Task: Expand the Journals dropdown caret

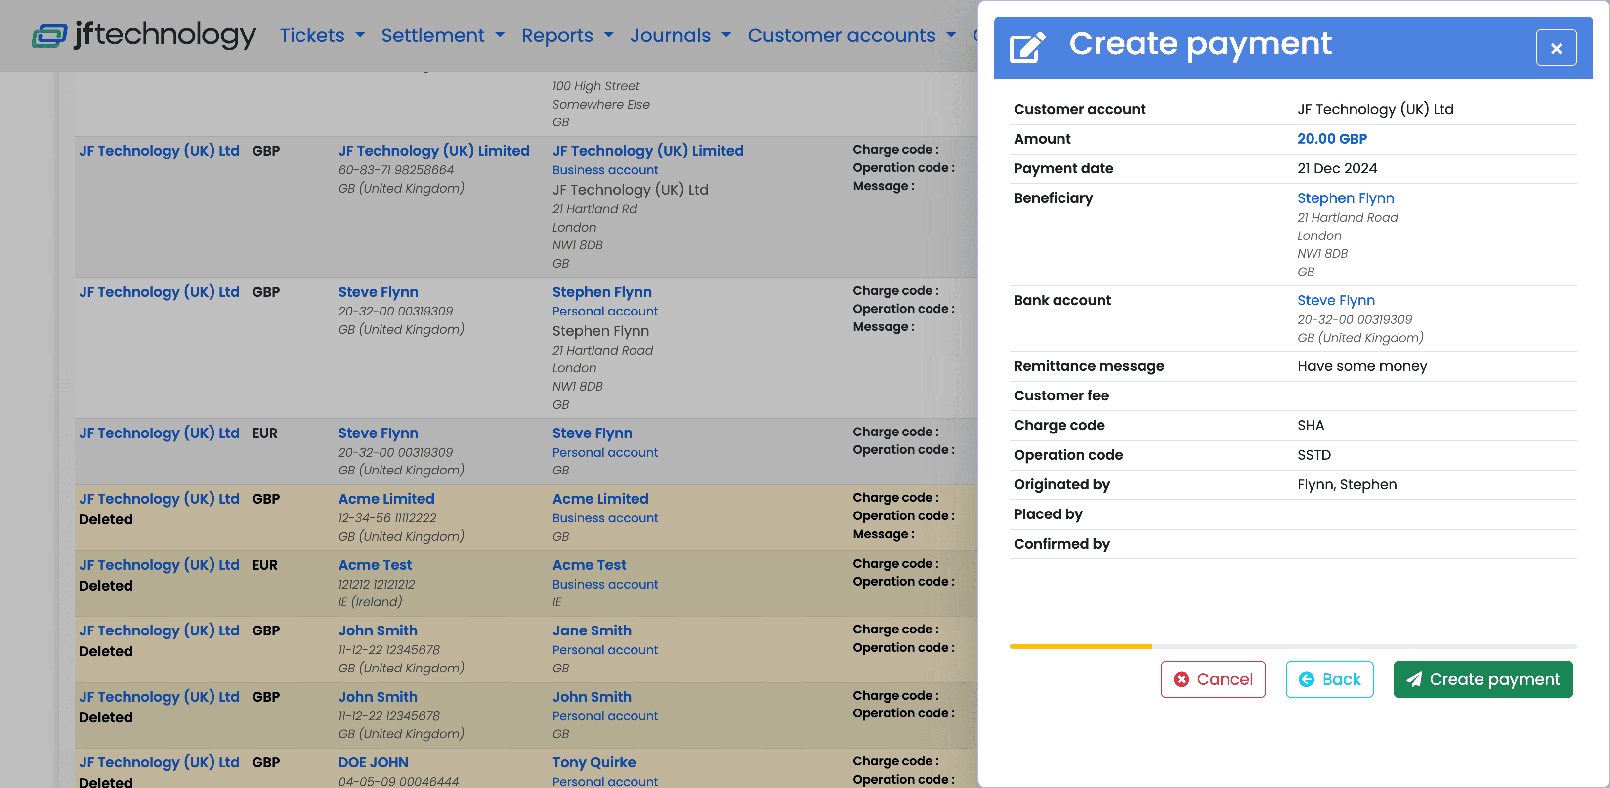Action: coord(725,35)
